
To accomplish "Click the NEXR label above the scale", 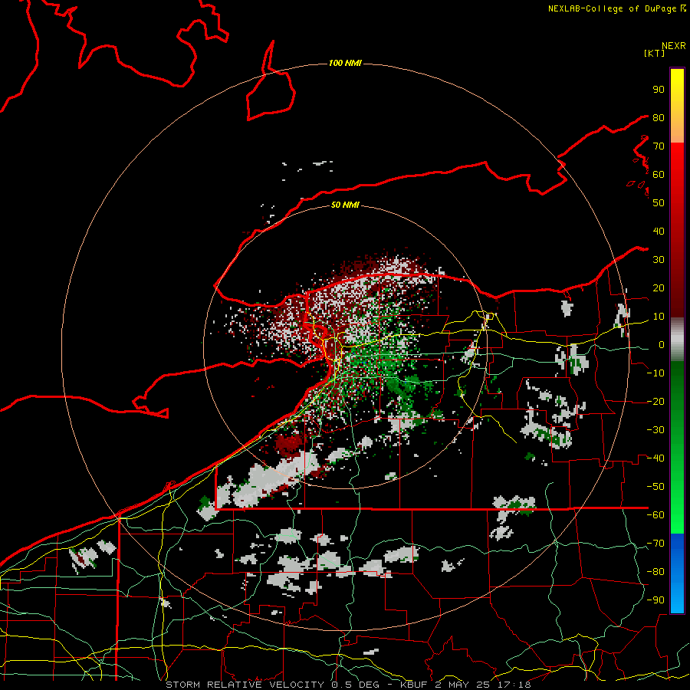I will 673,46.
